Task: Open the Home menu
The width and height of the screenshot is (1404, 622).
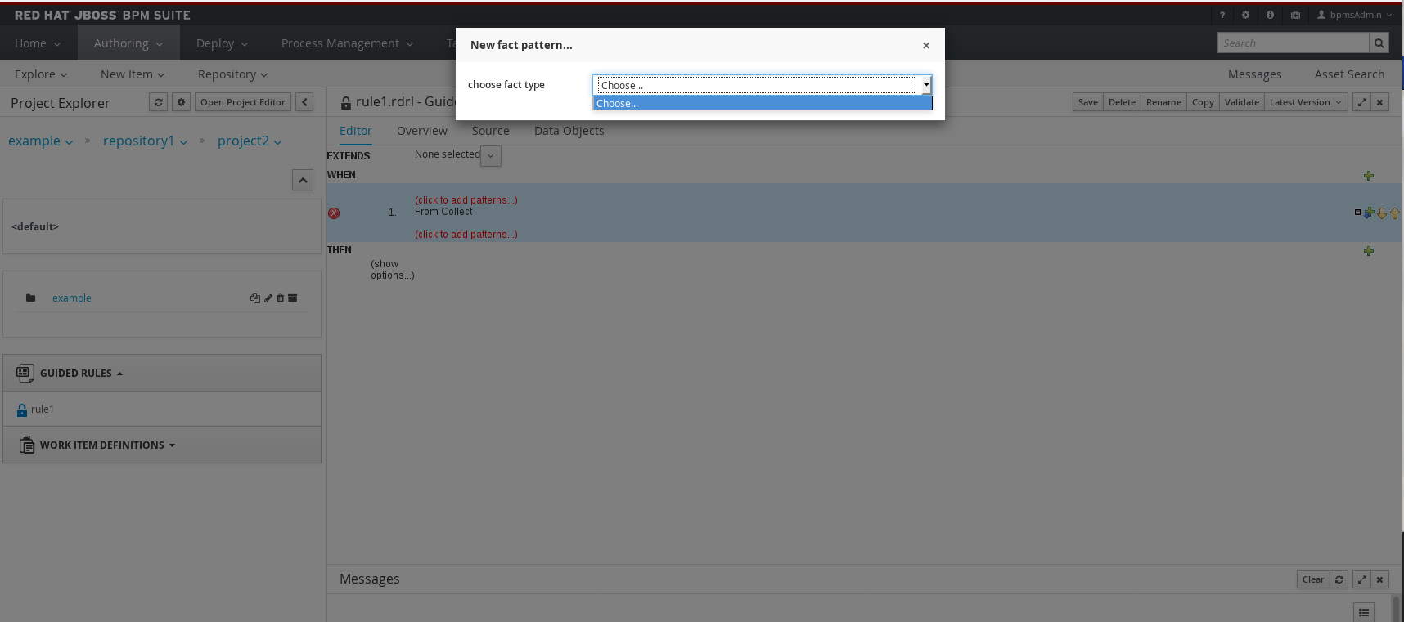Action: tap(38, 43)
